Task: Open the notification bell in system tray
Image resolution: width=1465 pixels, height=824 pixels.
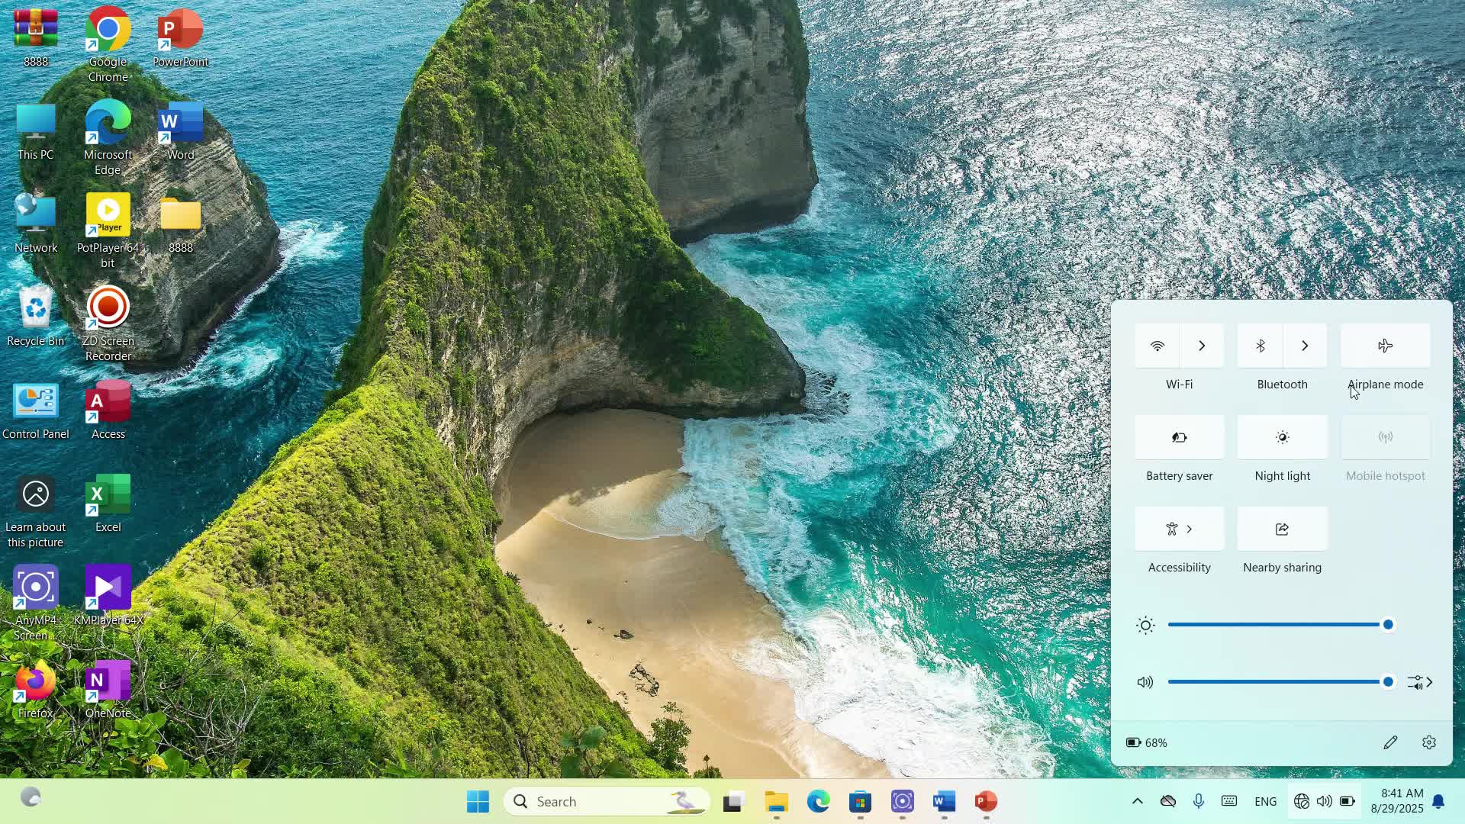Action: (x=1439, y=801)
